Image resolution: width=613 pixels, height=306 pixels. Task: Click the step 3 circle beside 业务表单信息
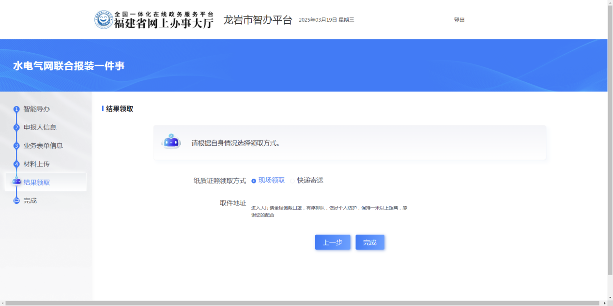click(16, 146)
